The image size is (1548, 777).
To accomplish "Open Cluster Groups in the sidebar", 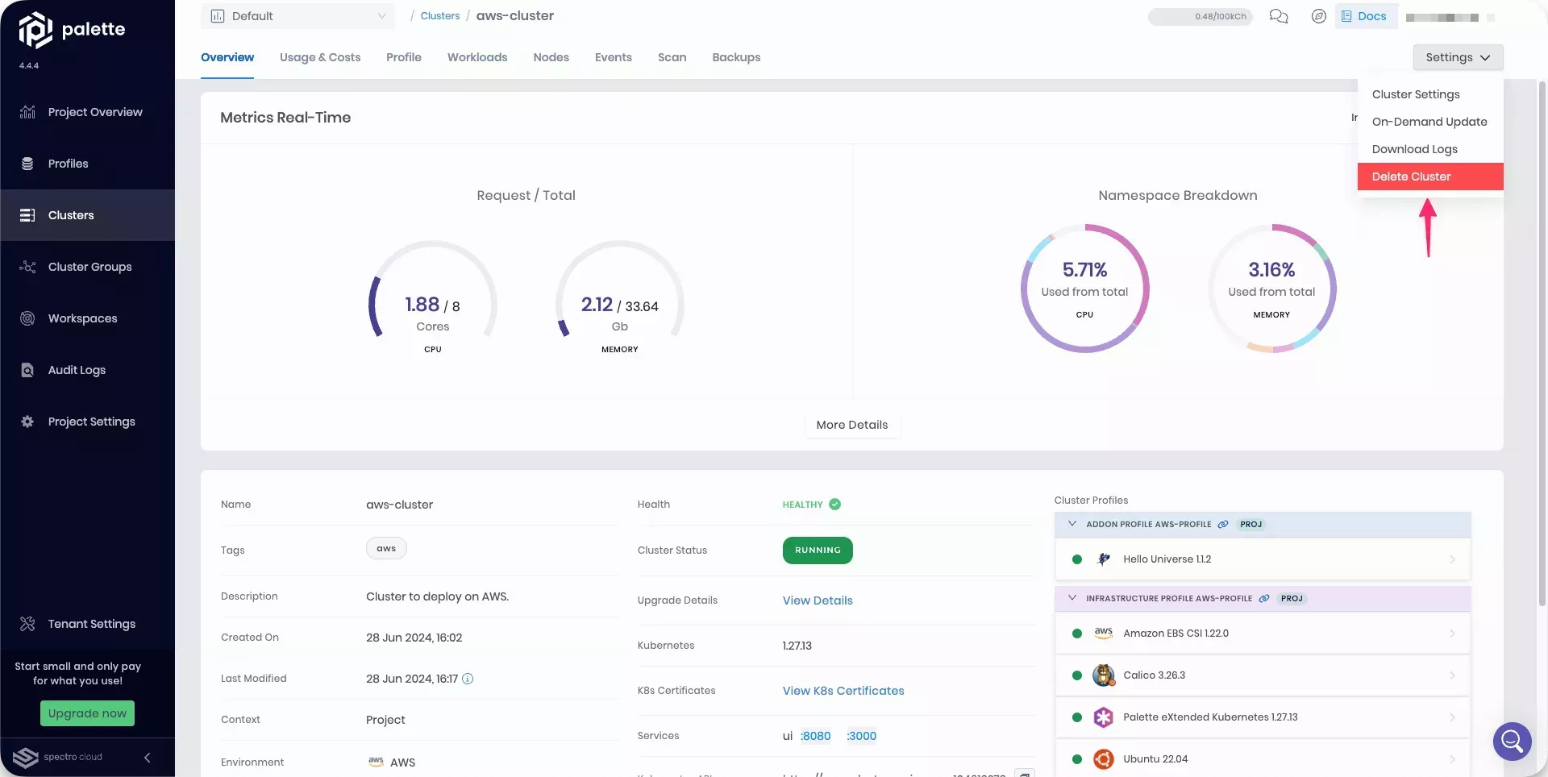I will (x=87, y=267).
